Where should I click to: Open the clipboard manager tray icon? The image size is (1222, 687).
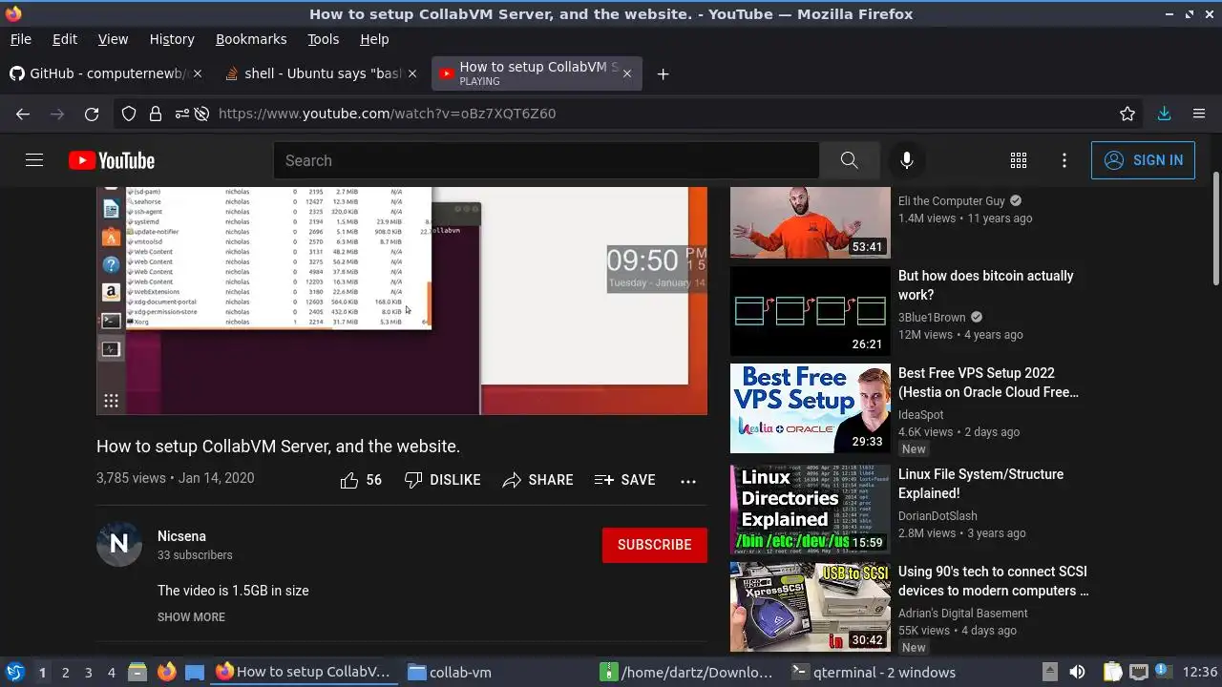click(1113, 672)
